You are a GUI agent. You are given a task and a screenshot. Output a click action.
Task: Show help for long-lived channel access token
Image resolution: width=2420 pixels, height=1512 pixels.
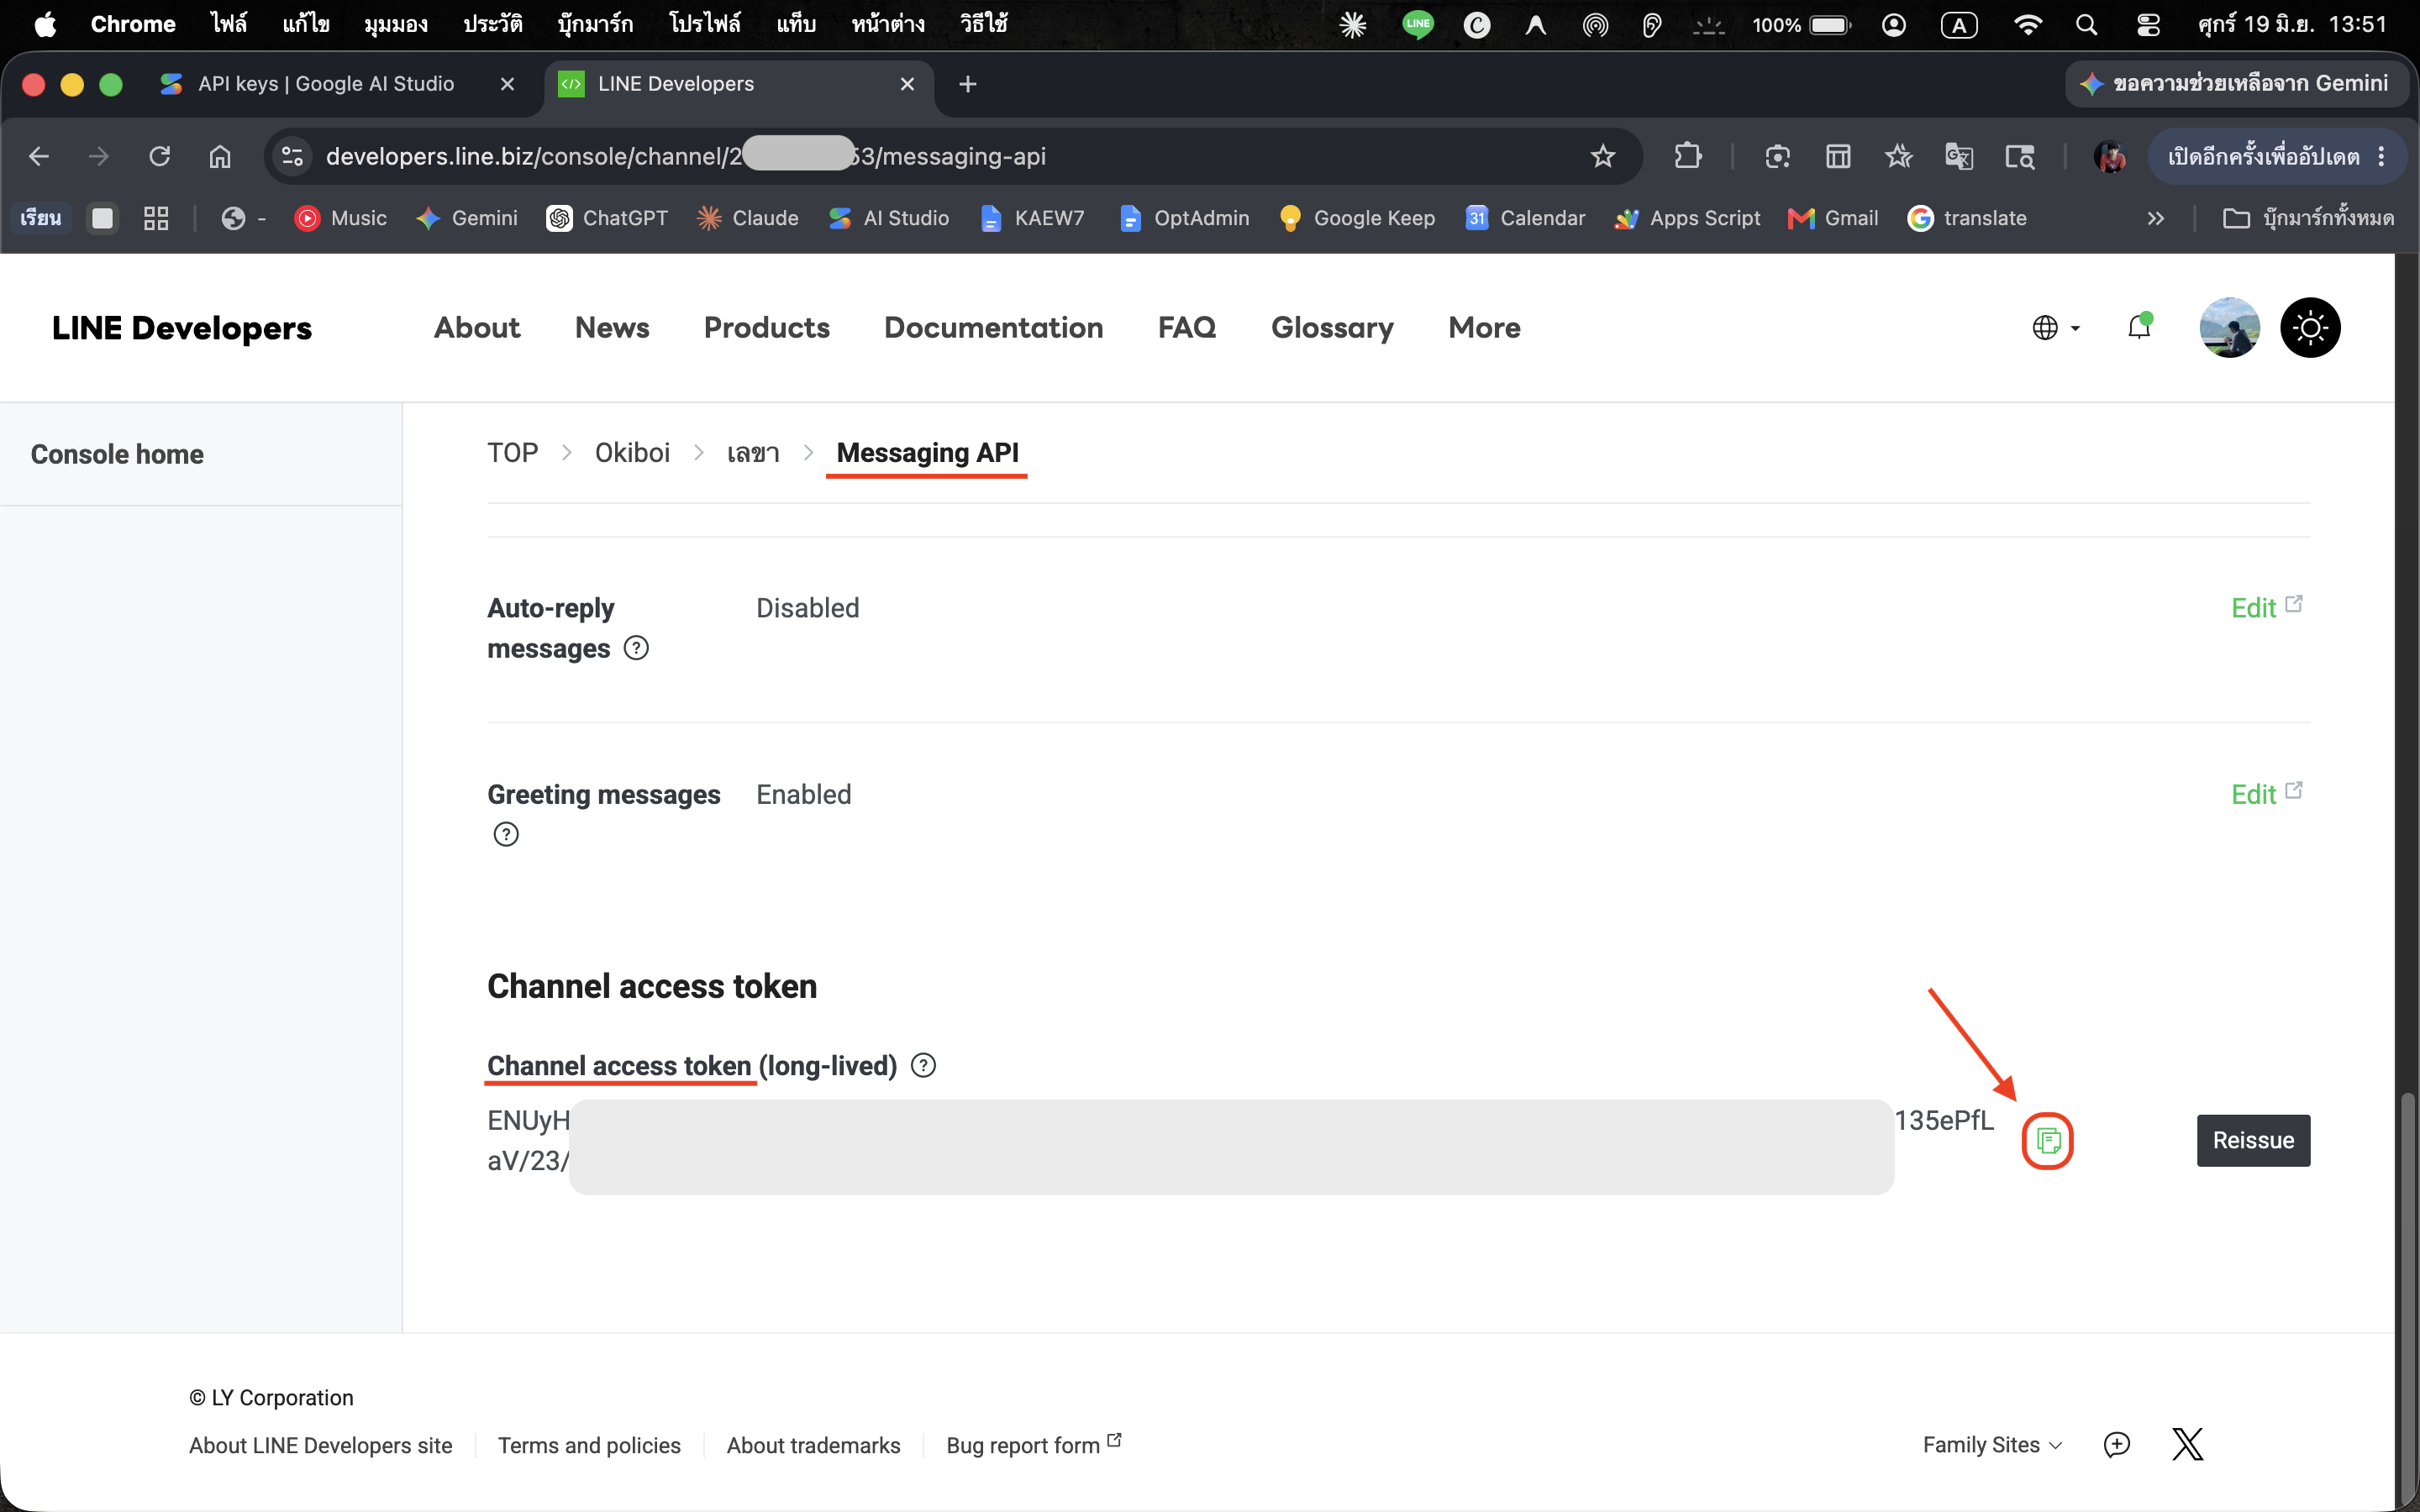924,1066
